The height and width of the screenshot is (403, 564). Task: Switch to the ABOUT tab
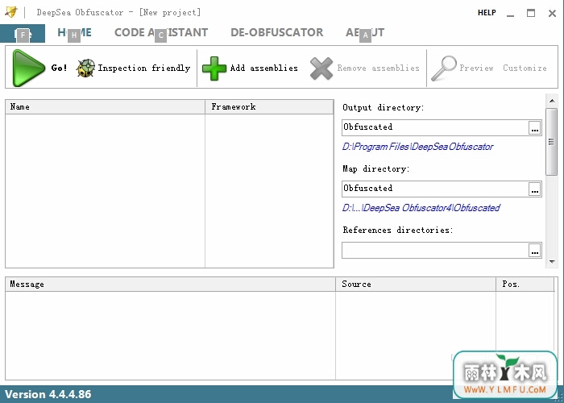coord(365,33)
